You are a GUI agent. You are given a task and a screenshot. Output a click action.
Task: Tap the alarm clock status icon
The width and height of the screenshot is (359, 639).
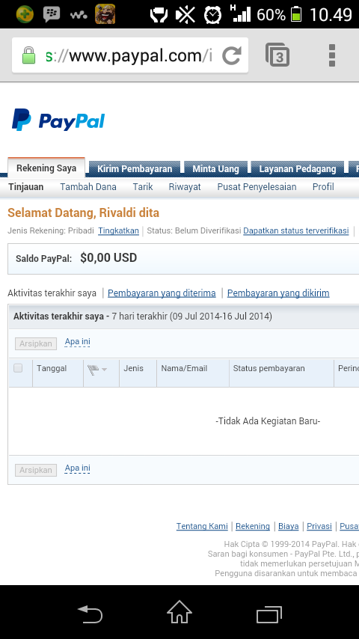(x=212, y=15)
